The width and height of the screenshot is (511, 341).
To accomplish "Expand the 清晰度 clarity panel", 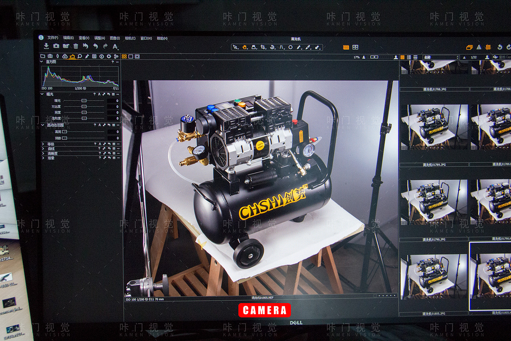I will 43,154.
